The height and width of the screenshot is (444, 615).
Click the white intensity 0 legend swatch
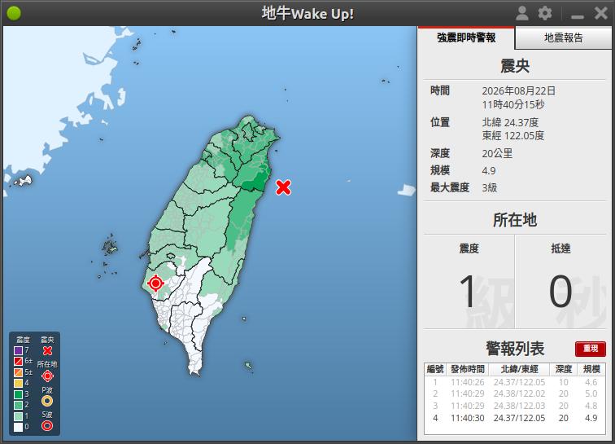tap(19, 427)
